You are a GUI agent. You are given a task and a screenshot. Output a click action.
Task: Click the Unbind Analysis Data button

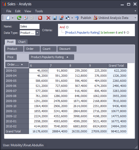pyautogui.click(x=111, y=18)
